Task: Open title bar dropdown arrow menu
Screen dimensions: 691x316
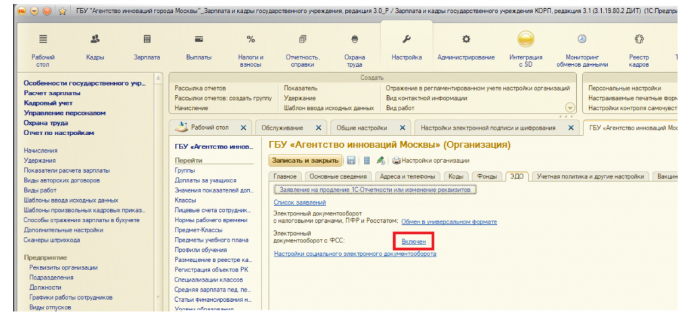Action: coord(34,11)
